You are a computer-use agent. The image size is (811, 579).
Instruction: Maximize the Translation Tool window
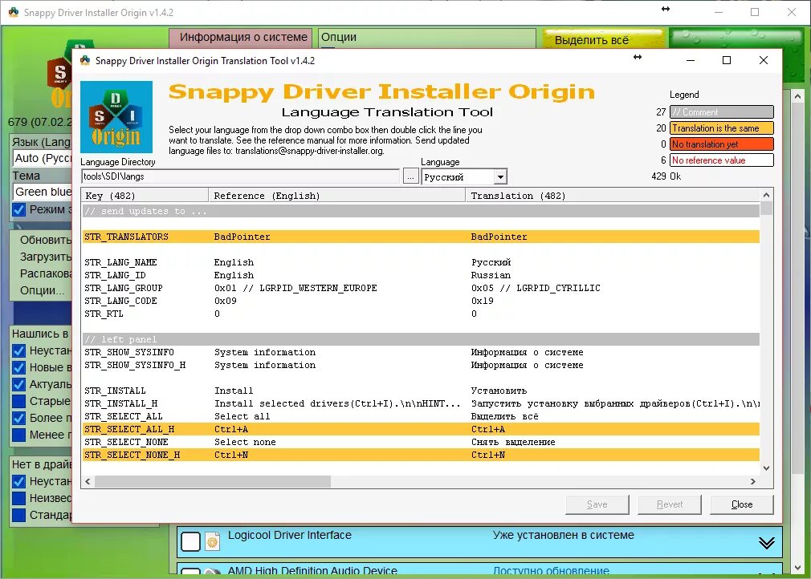[x=726, y=60]
